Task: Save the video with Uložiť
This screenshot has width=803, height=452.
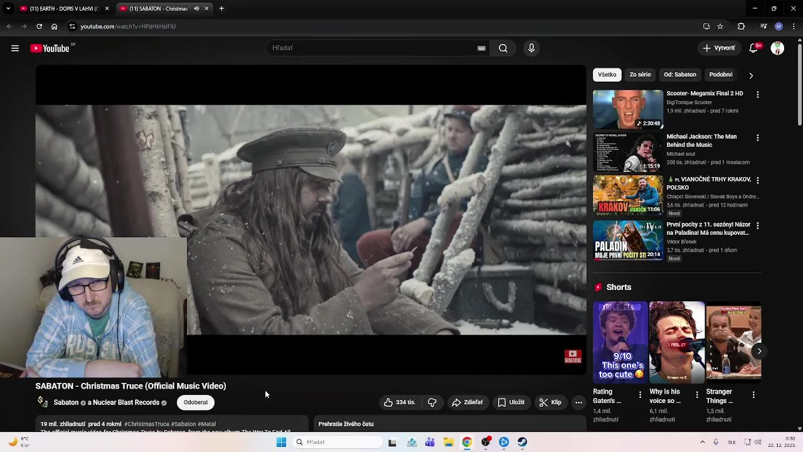Action: coord(511,402)
